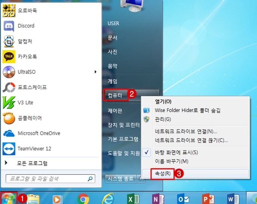Click the user account monitor picture
This screenshot has height=204, width=257.
(x=132, y=6)
